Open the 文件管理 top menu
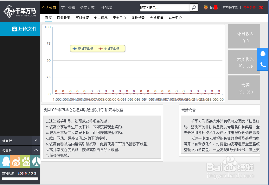 click(68, 8)
